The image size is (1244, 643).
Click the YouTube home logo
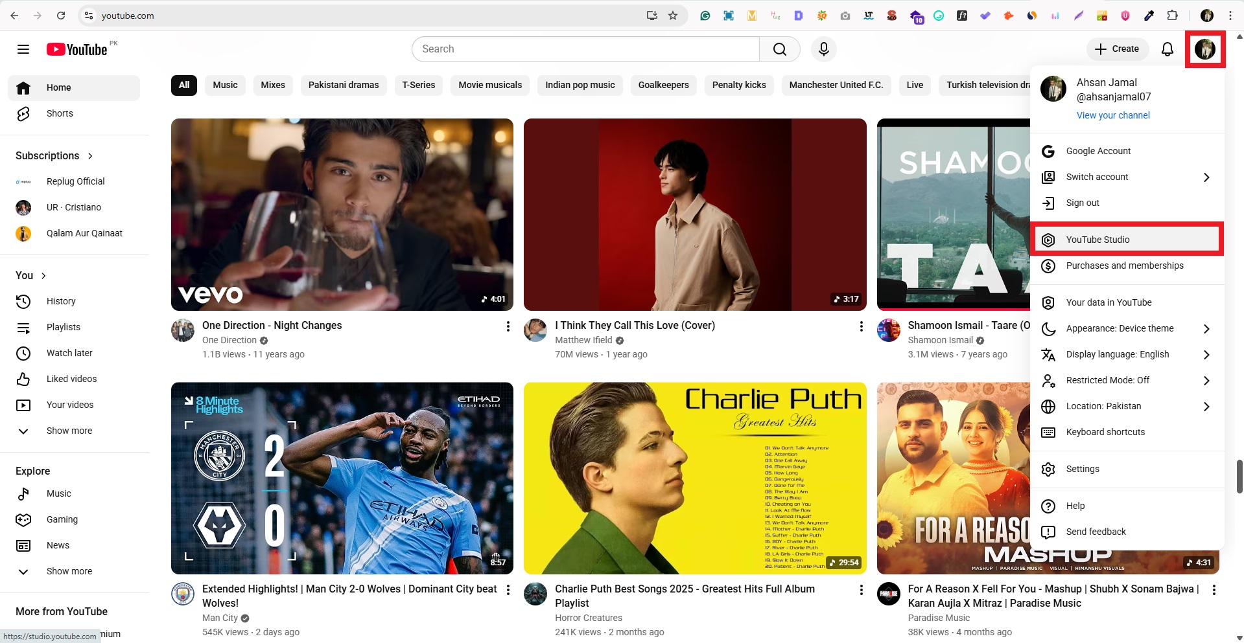[76, 49]
